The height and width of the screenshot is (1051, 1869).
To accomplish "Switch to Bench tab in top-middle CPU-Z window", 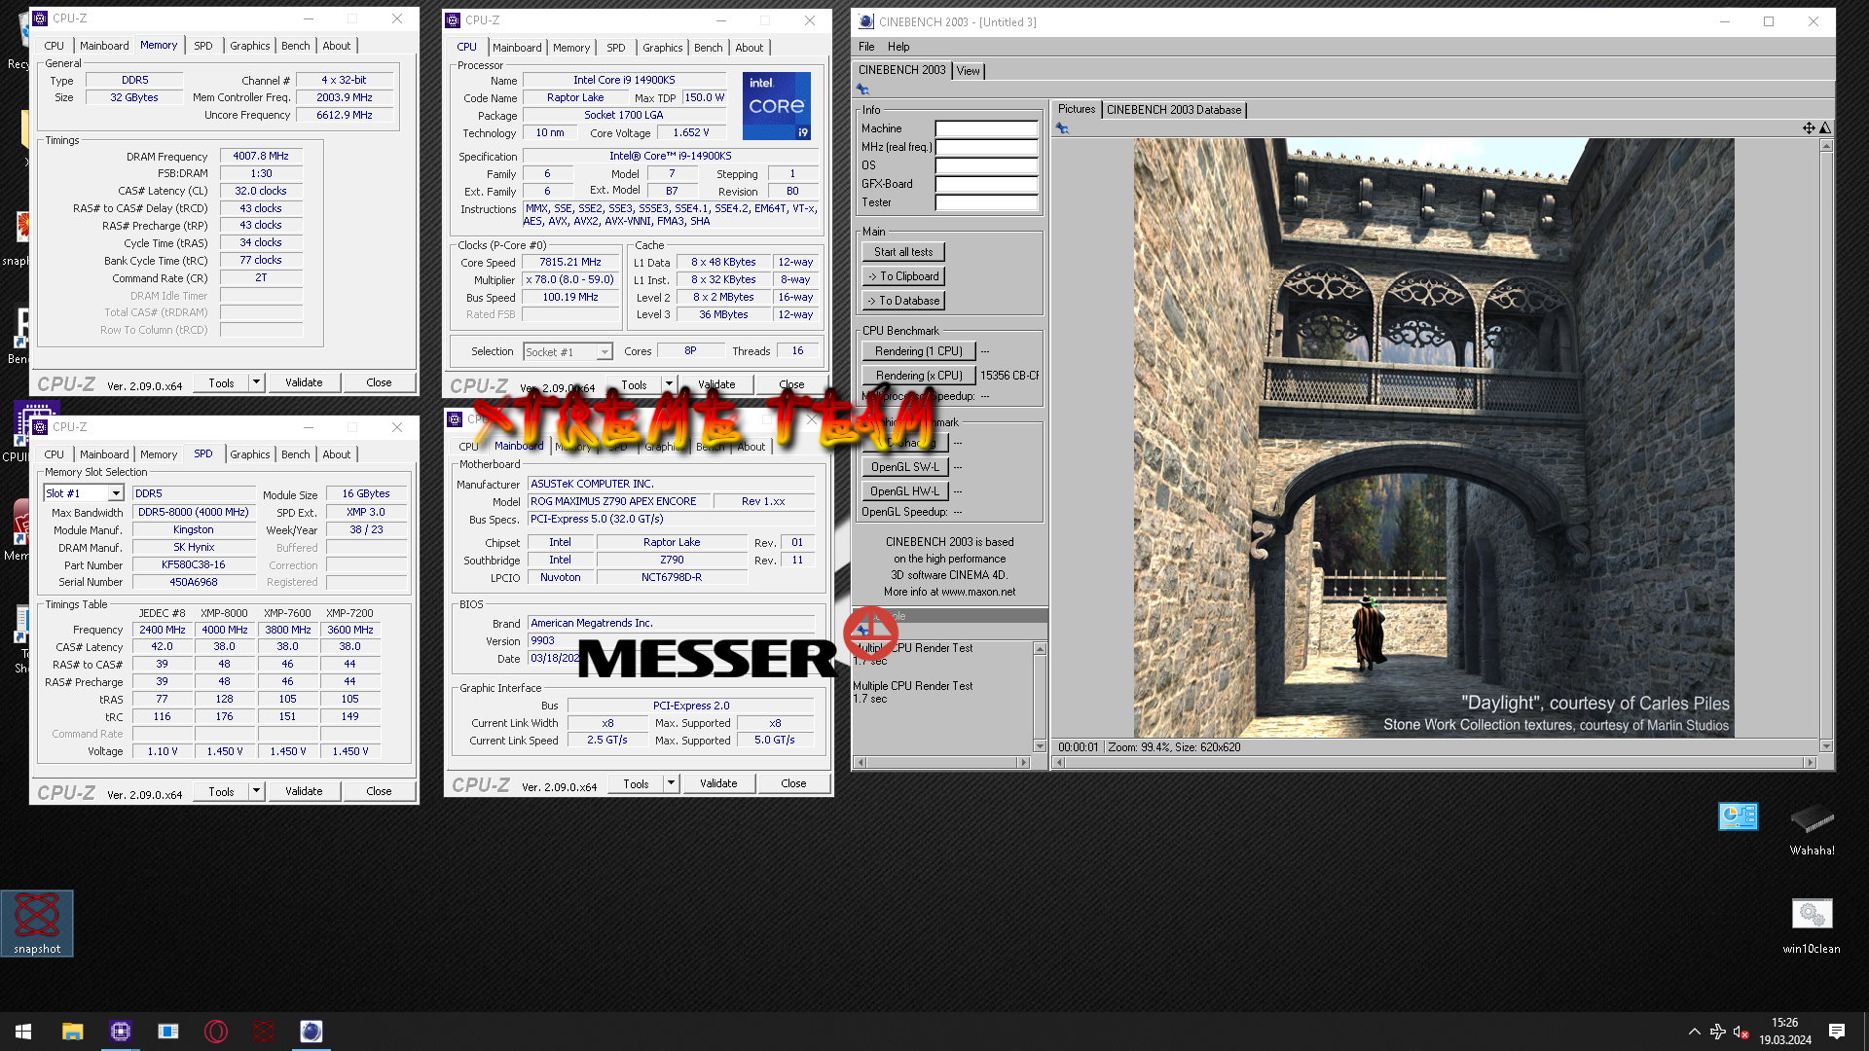I will tap(708, 48).
